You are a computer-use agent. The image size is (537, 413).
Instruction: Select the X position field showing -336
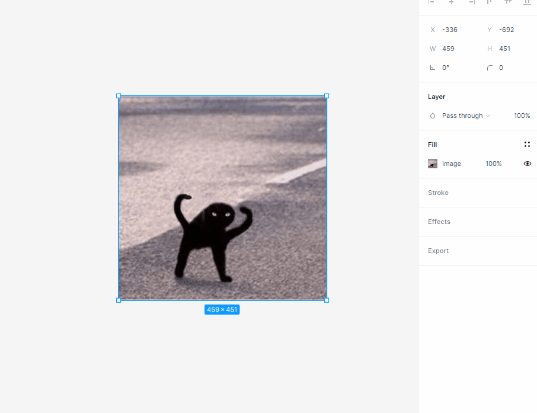coord(449,30)
